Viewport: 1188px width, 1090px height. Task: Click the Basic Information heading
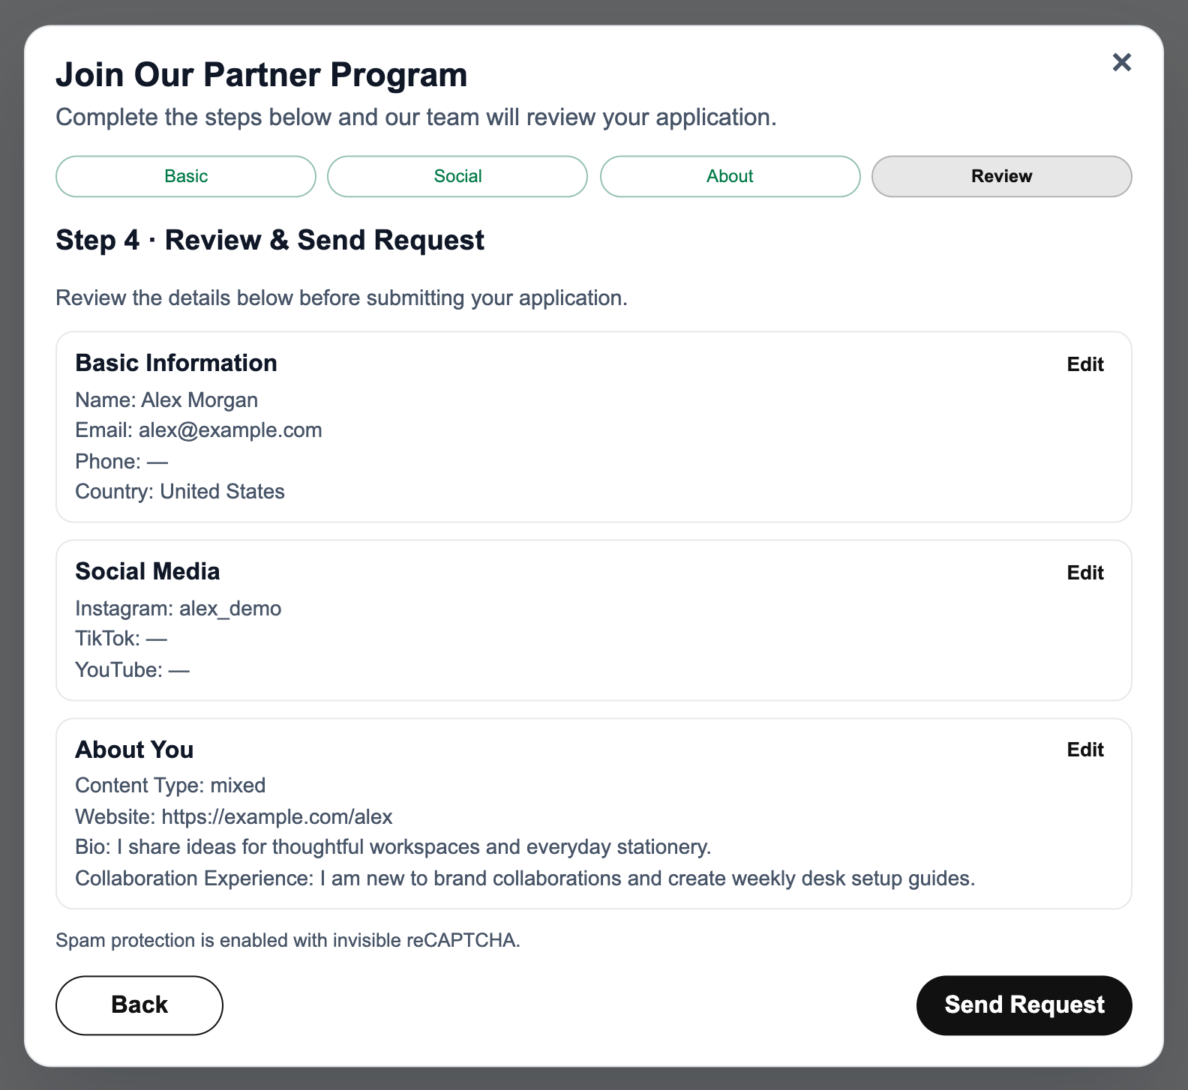pyautogui.click(x=176, y=363)
